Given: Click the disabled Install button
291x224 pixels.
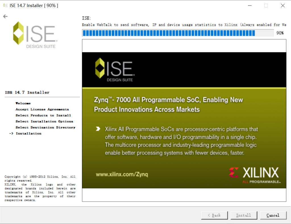Looking at the screenshot, I should [x=244, y=215].
